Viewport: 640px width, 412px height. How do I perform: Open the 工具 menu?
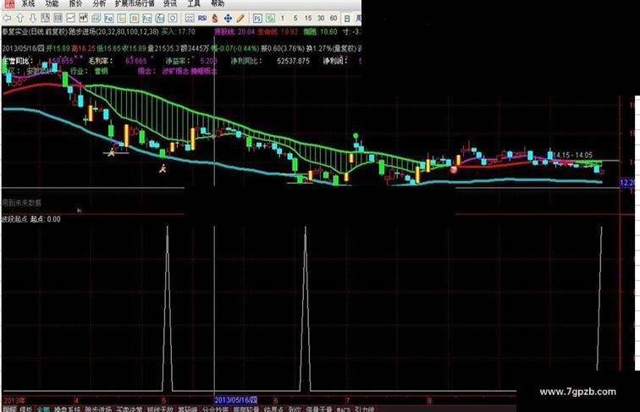(194, 3)
